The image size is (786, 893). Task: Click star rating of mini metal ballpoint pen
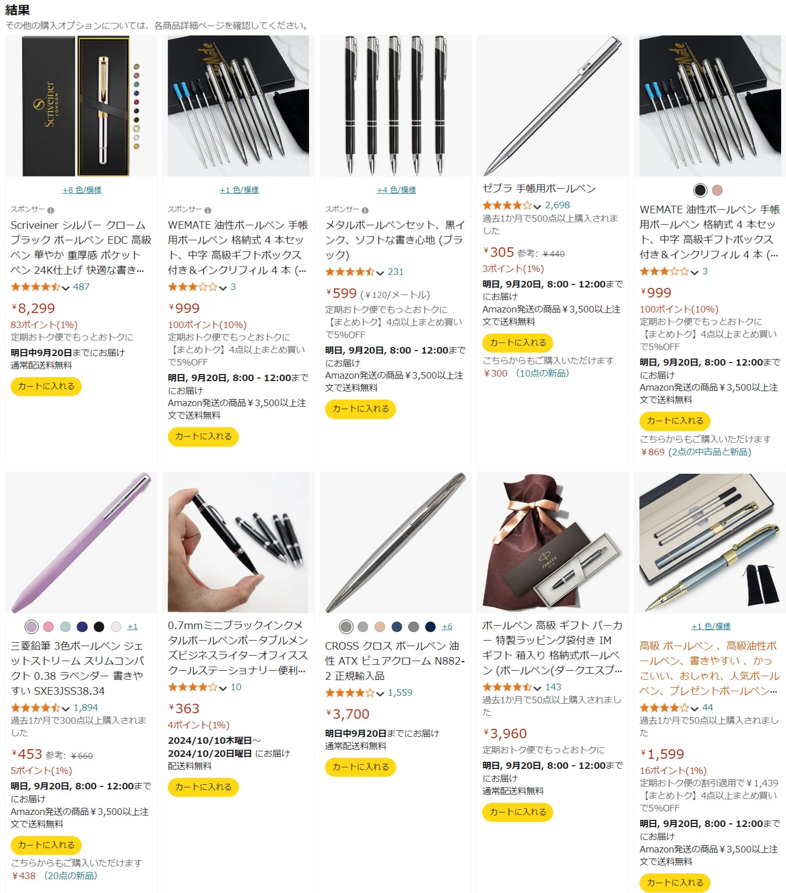192,688
